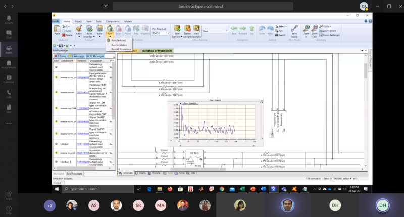The image size is (404, 217).
Task: Open Chat in Teams sidebar
Action: 9,33
